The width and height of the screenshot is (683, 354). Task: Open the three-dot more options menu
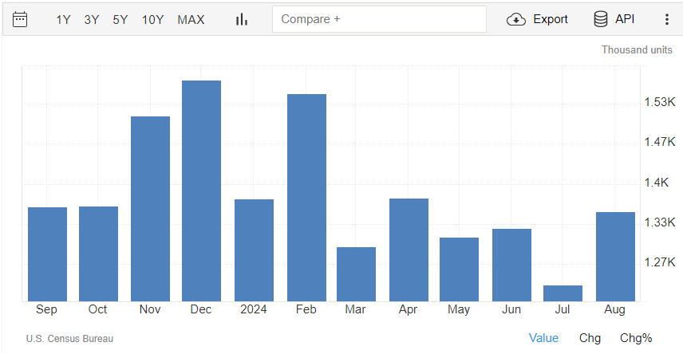667,19
